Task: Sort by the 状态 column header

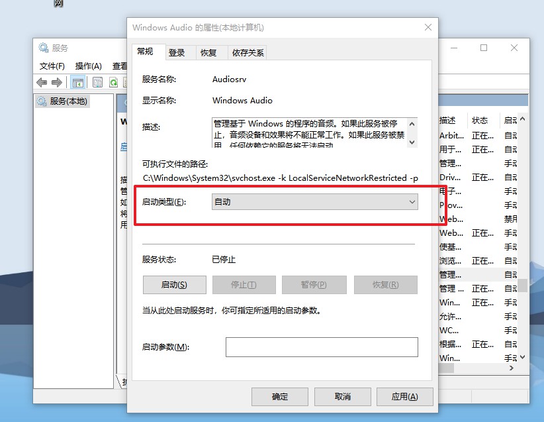Action: (x=483, y=121)
